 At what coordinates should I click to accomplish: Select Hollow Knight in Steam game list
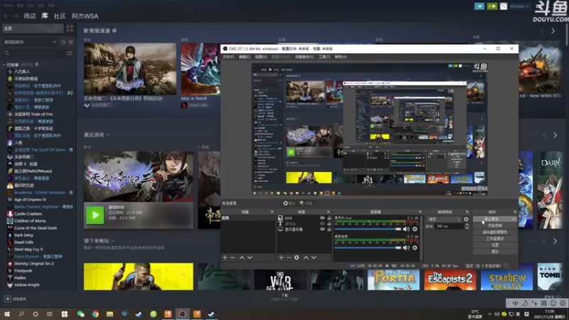click(27, 285)
